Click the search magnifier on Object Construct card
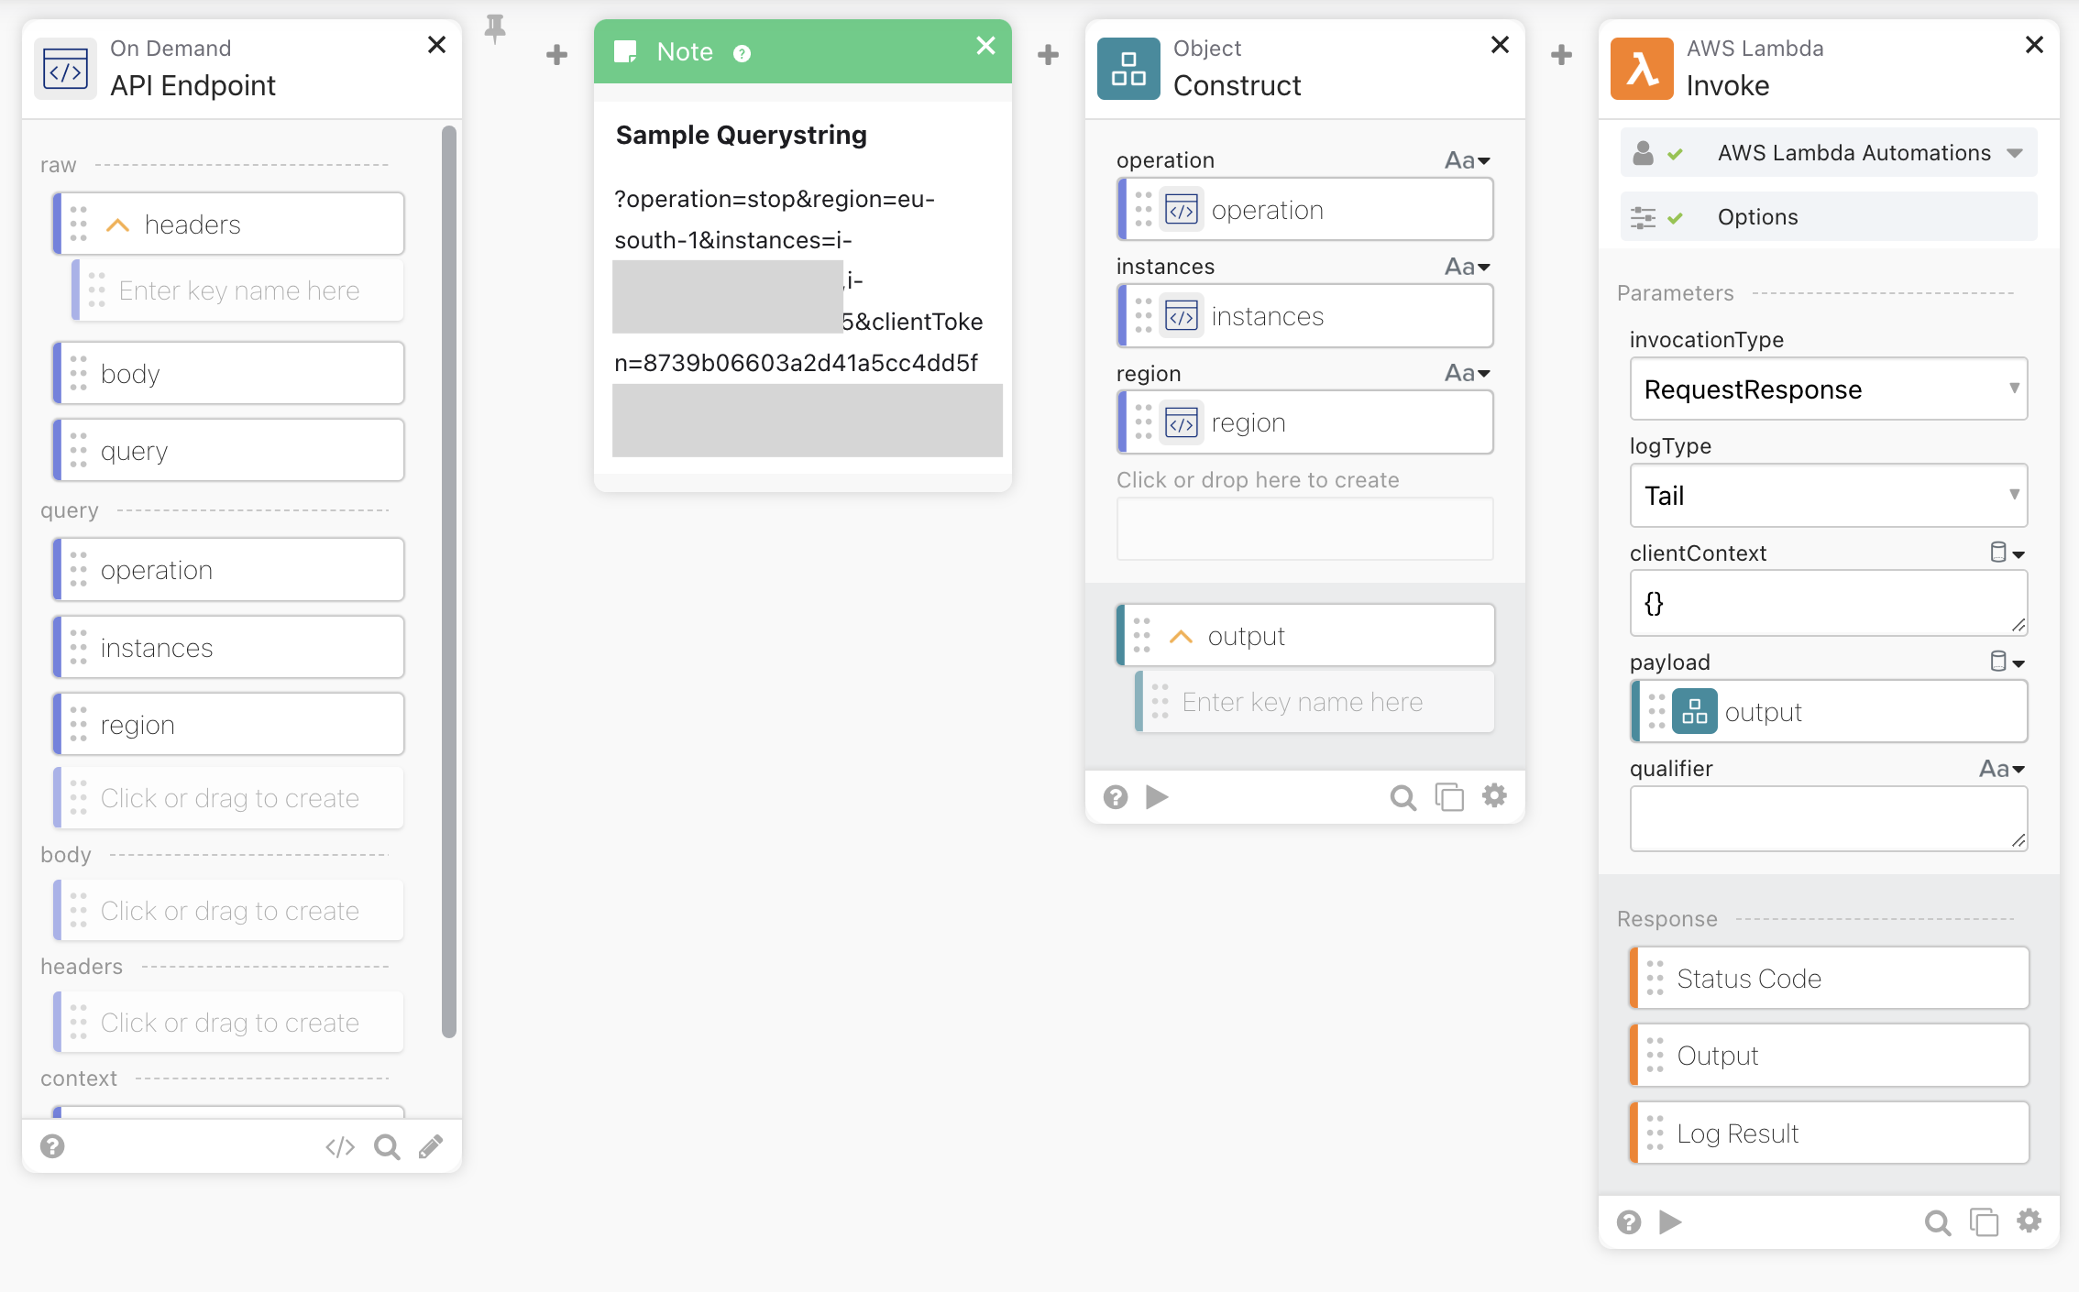Viewport: 2079px width, 1292px height. coord(1402,797)
